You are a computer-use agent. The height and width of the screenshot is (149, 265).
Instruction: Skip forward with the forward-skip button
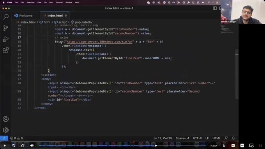tap(23, 145)
